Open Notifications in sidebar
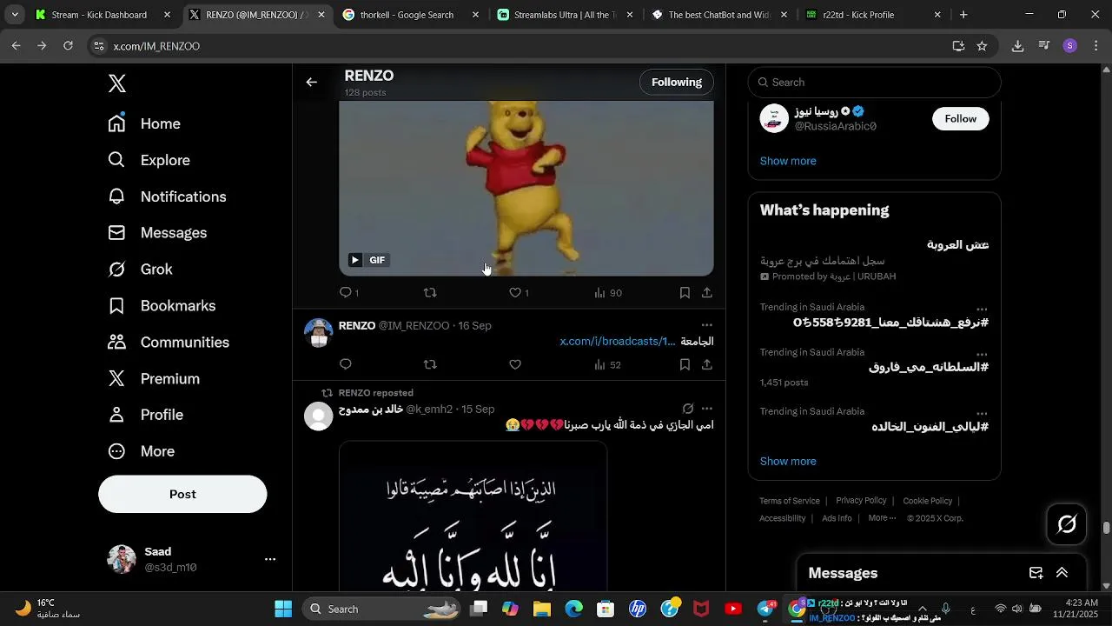The height and width of the screenshot is (626, 1112). (x=167, y=196)
